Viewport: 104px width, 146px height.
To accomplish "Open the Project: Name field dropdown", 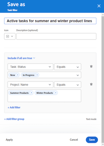I will 30,85.
